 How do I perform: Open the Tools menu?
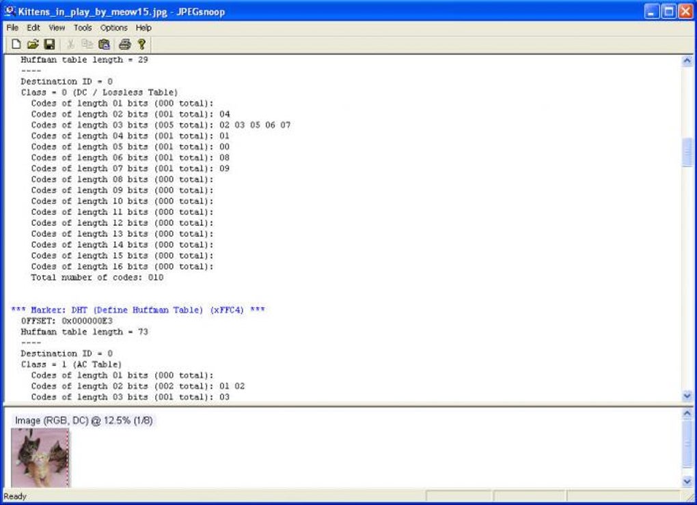[83, 27]
